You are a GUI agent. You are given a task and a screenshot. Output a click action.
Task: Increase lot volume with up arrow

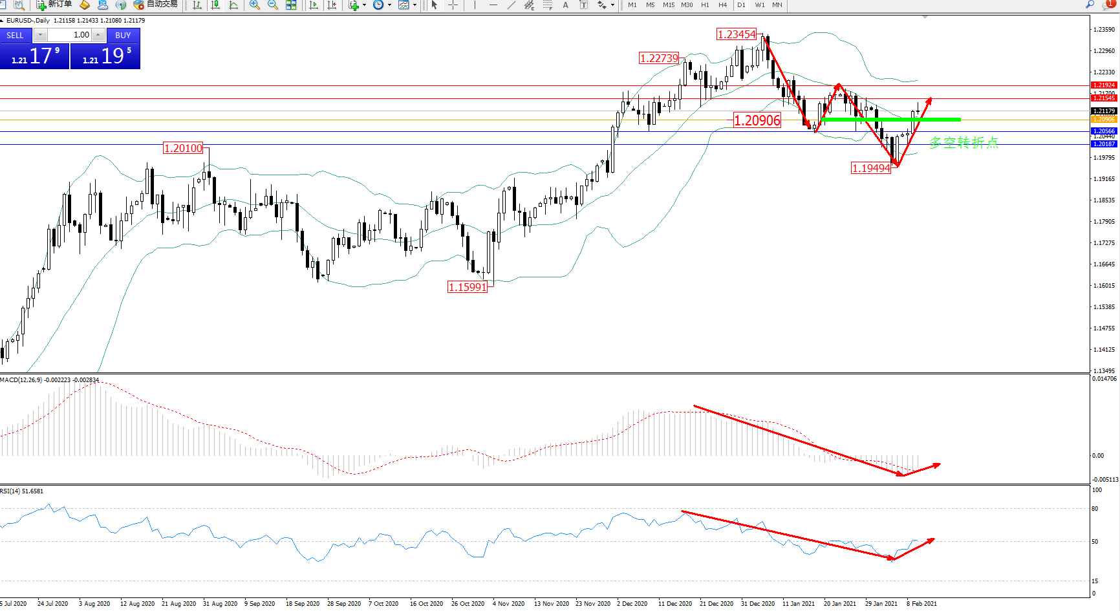click(98, 35)
